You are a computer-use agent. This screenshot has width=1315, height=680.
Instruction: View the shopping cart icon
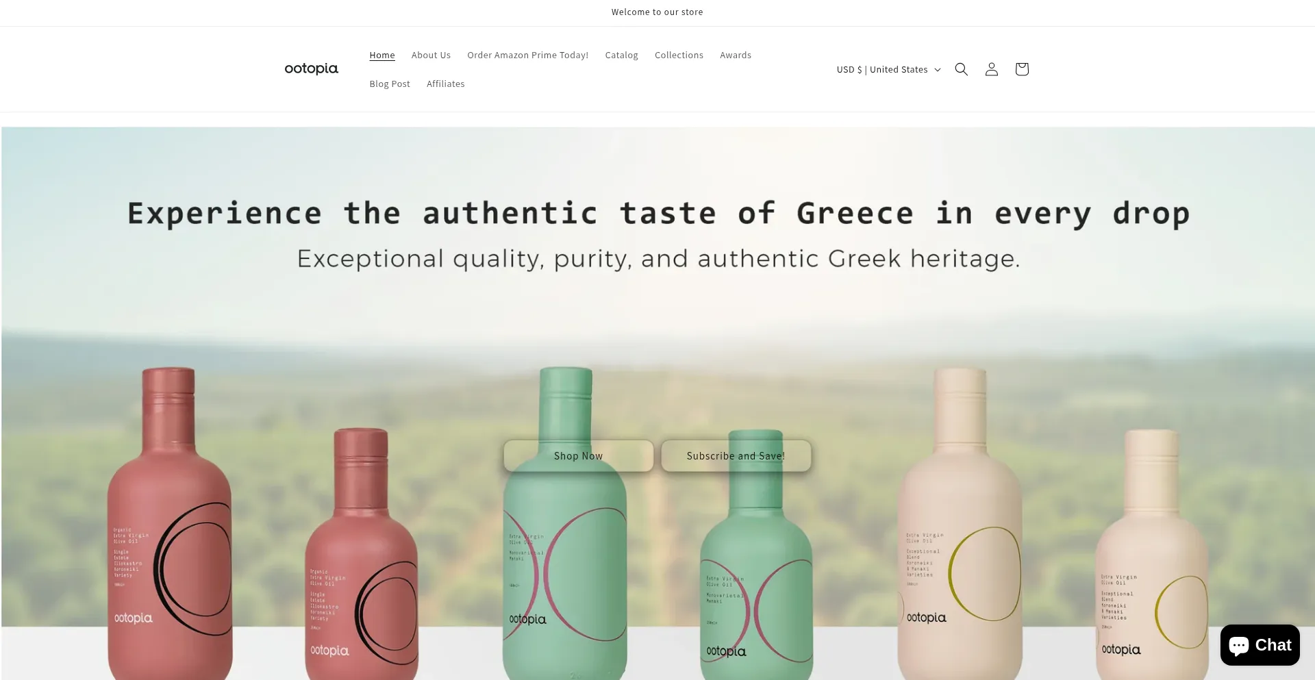pyautogui.click(x=1021, y=69)
